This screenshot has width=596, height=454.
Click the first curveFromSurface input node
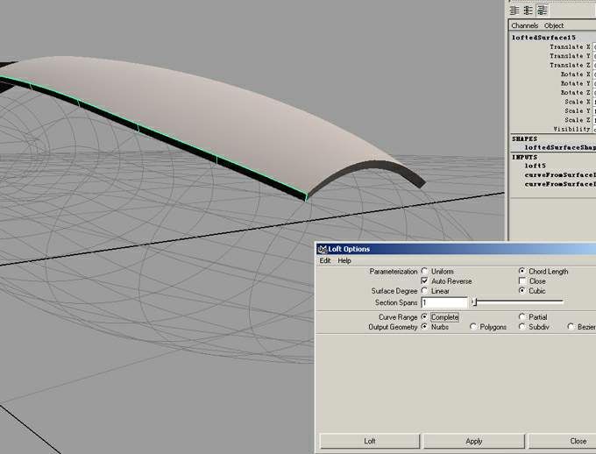560,175
